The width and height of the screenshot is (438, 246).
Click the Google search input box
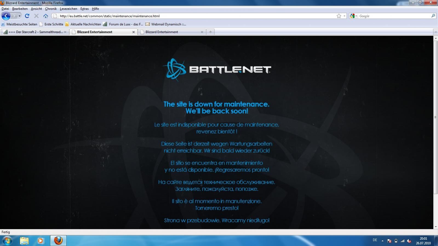coord(394,16)
